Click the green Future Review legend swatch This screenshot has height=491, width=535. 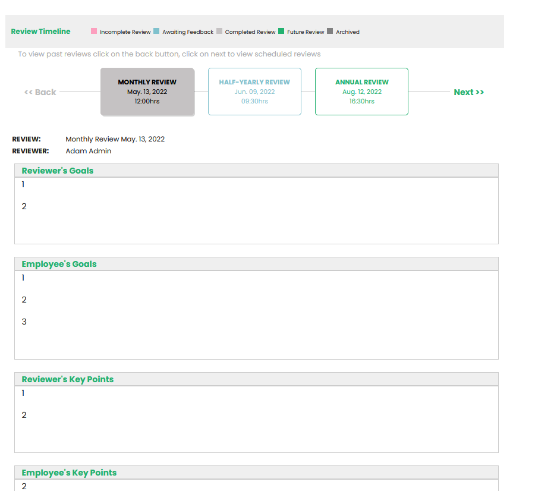(x=281, y=31)
